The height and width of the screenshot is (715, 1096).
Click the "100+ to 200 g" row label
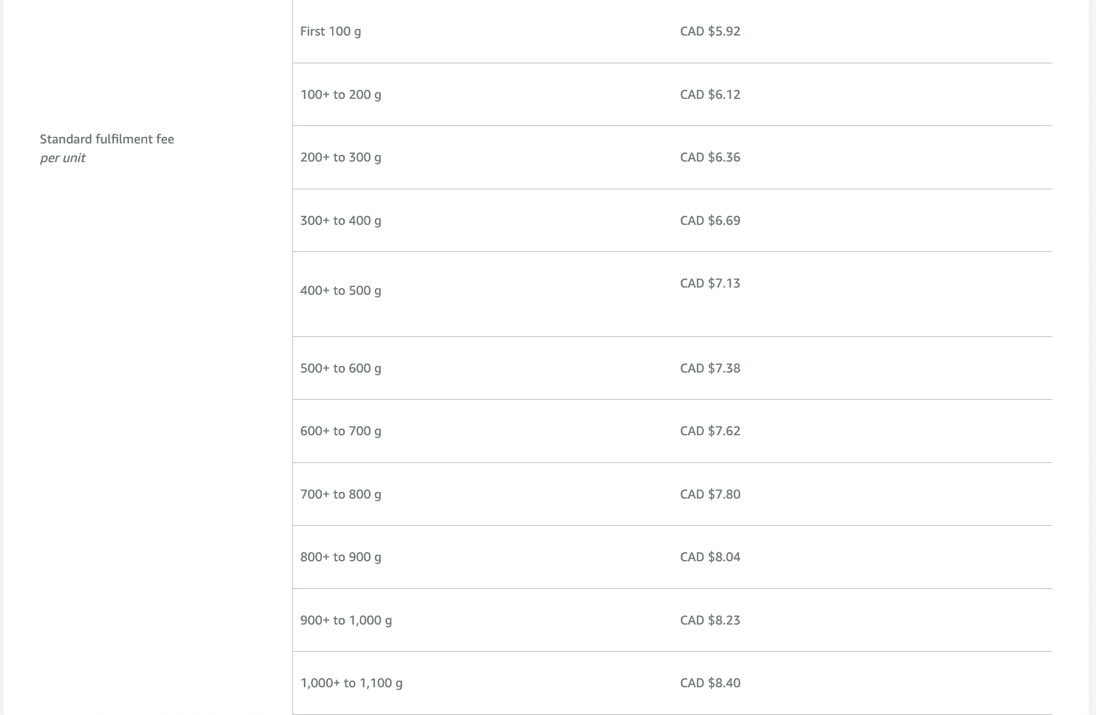(341, 95)
